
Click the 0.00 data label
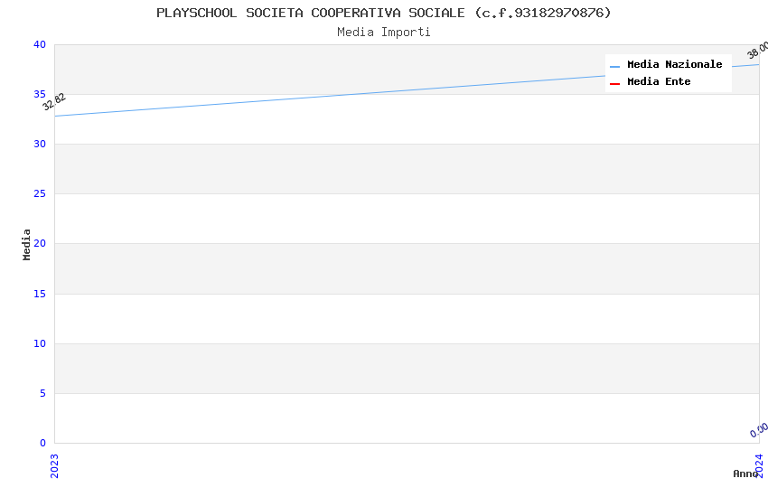tap(759, 430)
